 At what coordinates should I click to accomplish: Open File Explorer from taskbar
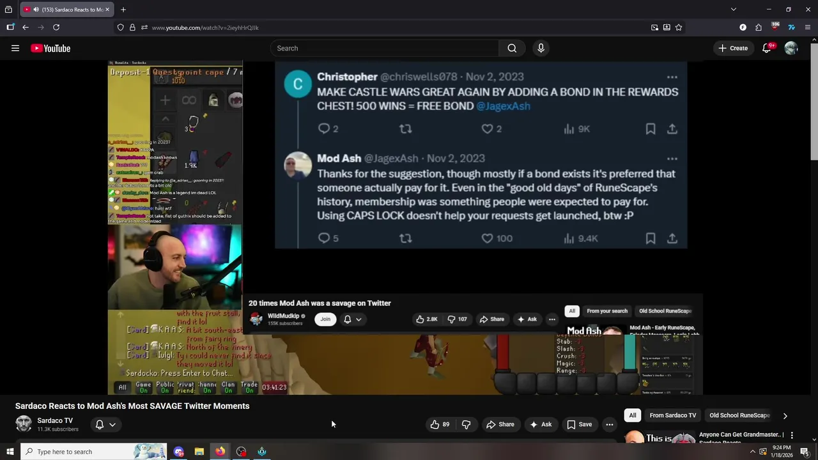point(199,452)
